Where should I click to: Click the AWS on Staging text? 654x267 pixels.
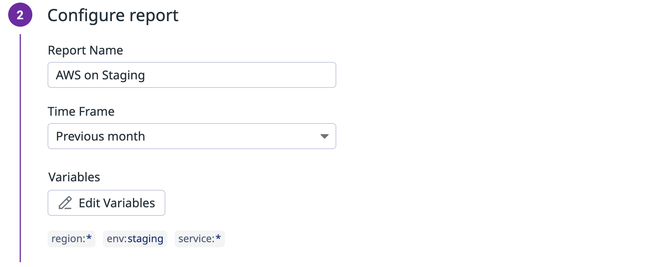coord(100,75)
